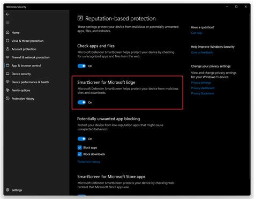Select the Device security laptop icon
This screenshot has height=199, width=254.
[8, 73]
